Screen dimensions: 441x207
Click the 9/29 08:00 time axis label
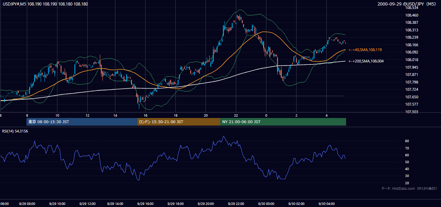click(27, 204)
